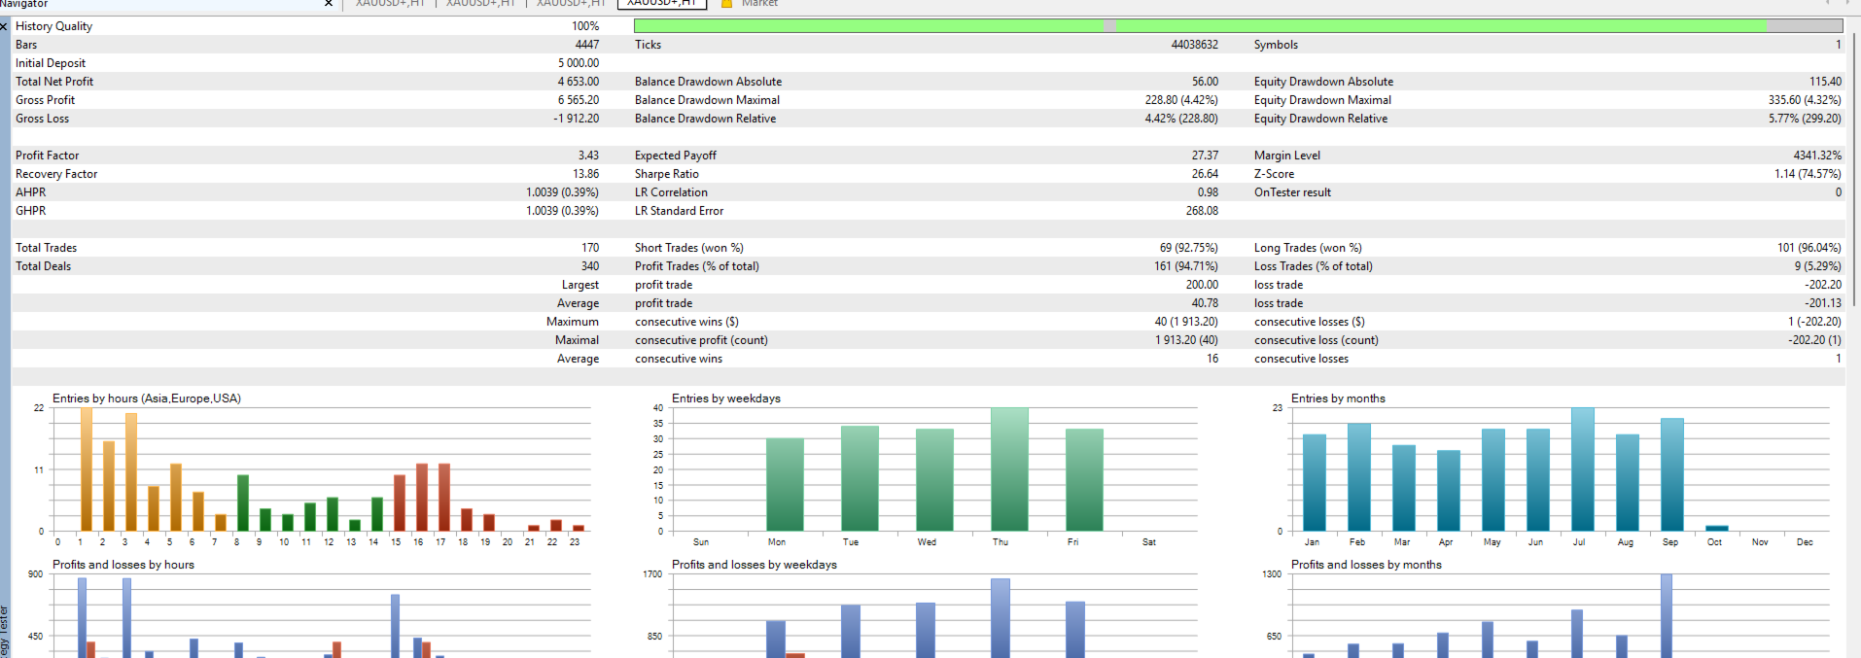Screen dimensions: 1861x658
Task: Select the 'LR Correlation' label
Action: click(x=671, y=192)
